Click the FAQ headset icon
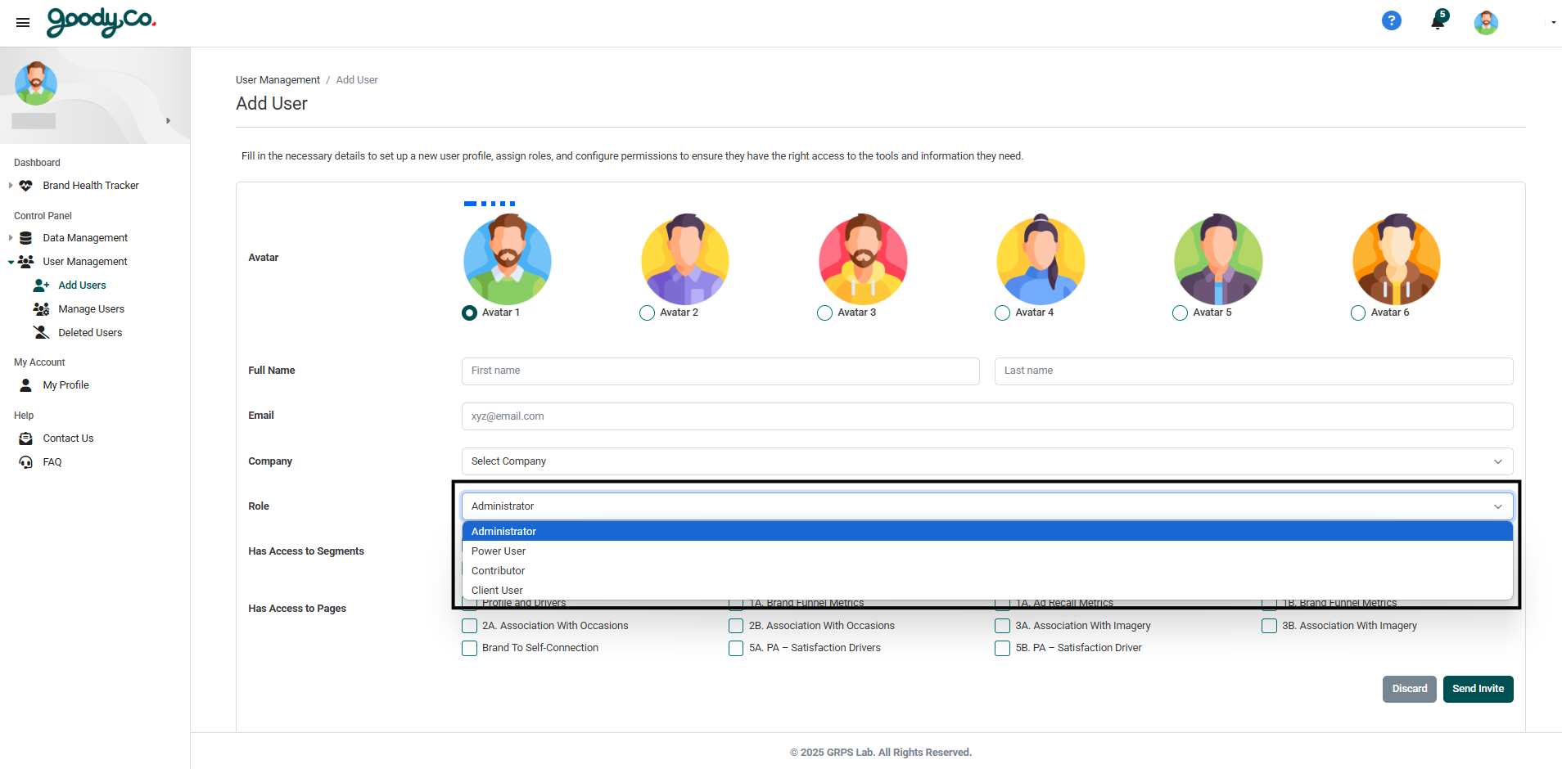1562x769 pixels. (25, 461)
